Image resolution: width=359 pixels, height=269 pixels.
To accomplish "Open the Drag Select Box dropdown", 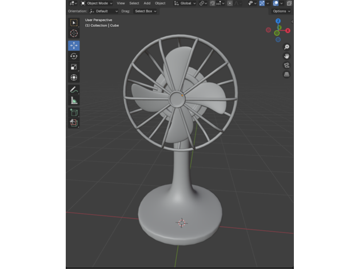I will tap(146, 11).
